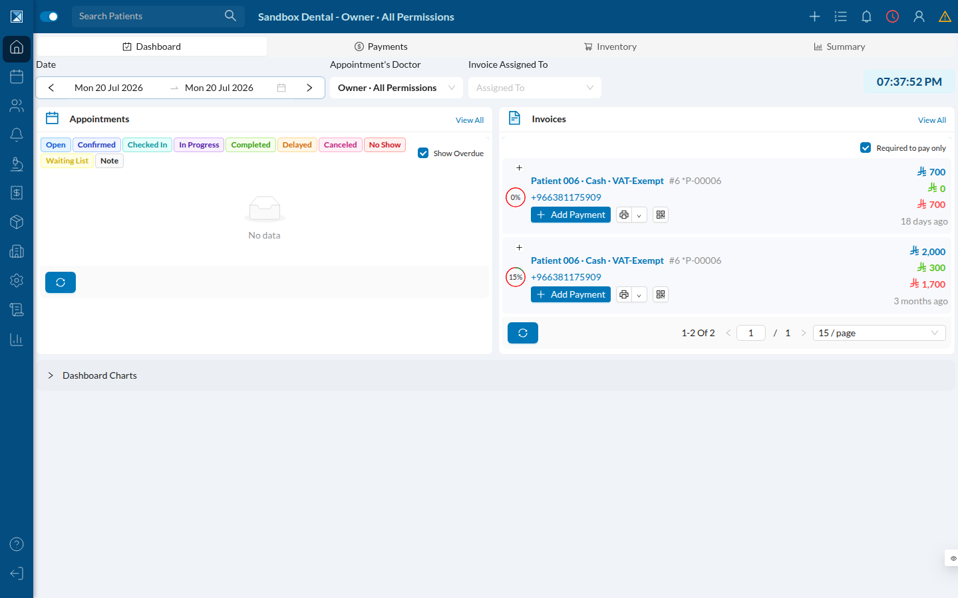Viewport: 958px width, 598px height.
Task: Open the Appointment's Doctor dropdown
Action: point(397,88)
